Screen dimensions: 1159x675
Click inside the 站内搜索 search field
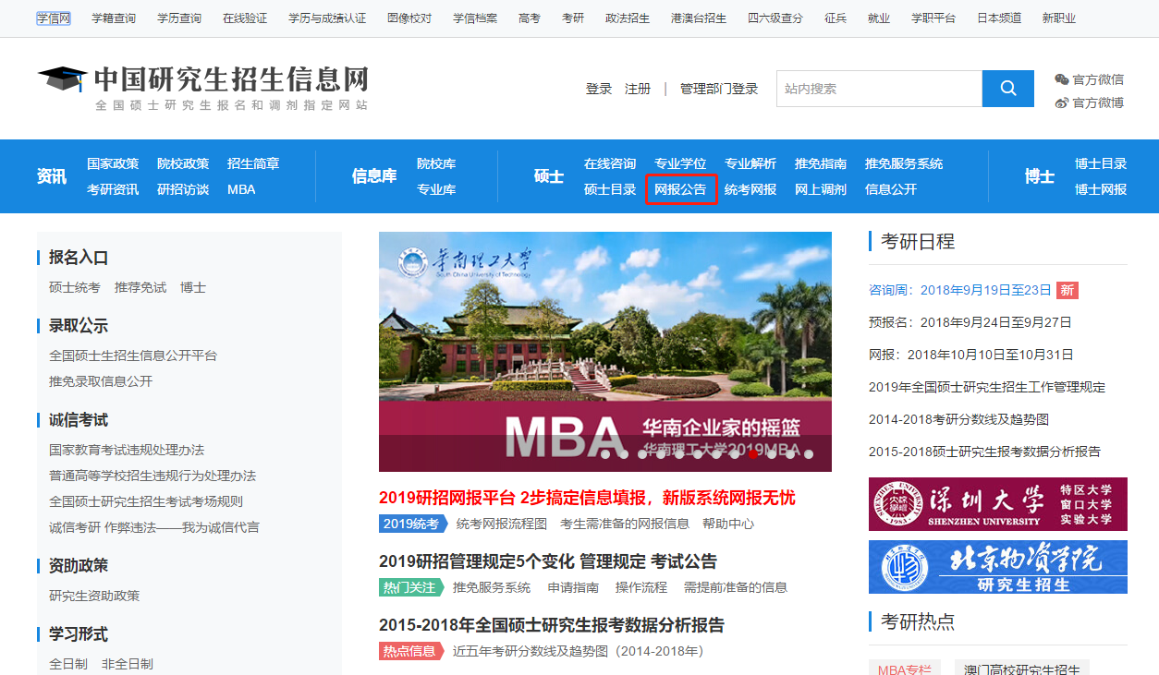pyautogui.click(x=879, y=89)
